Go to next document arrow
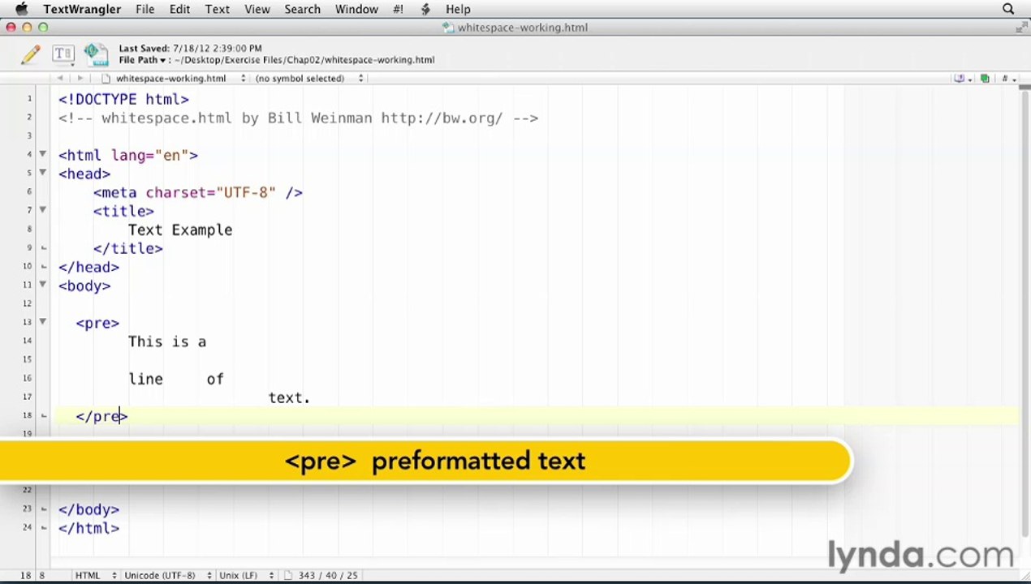This screenshot has height=584, width=1031. (80, 78)
